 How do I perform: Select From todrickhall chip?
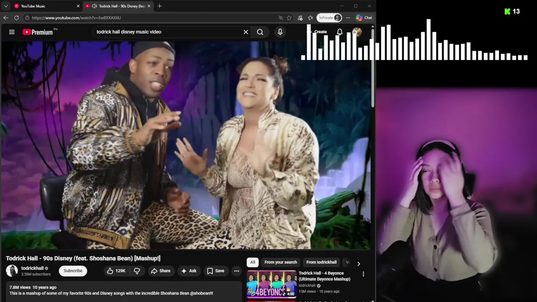[321, 262]
